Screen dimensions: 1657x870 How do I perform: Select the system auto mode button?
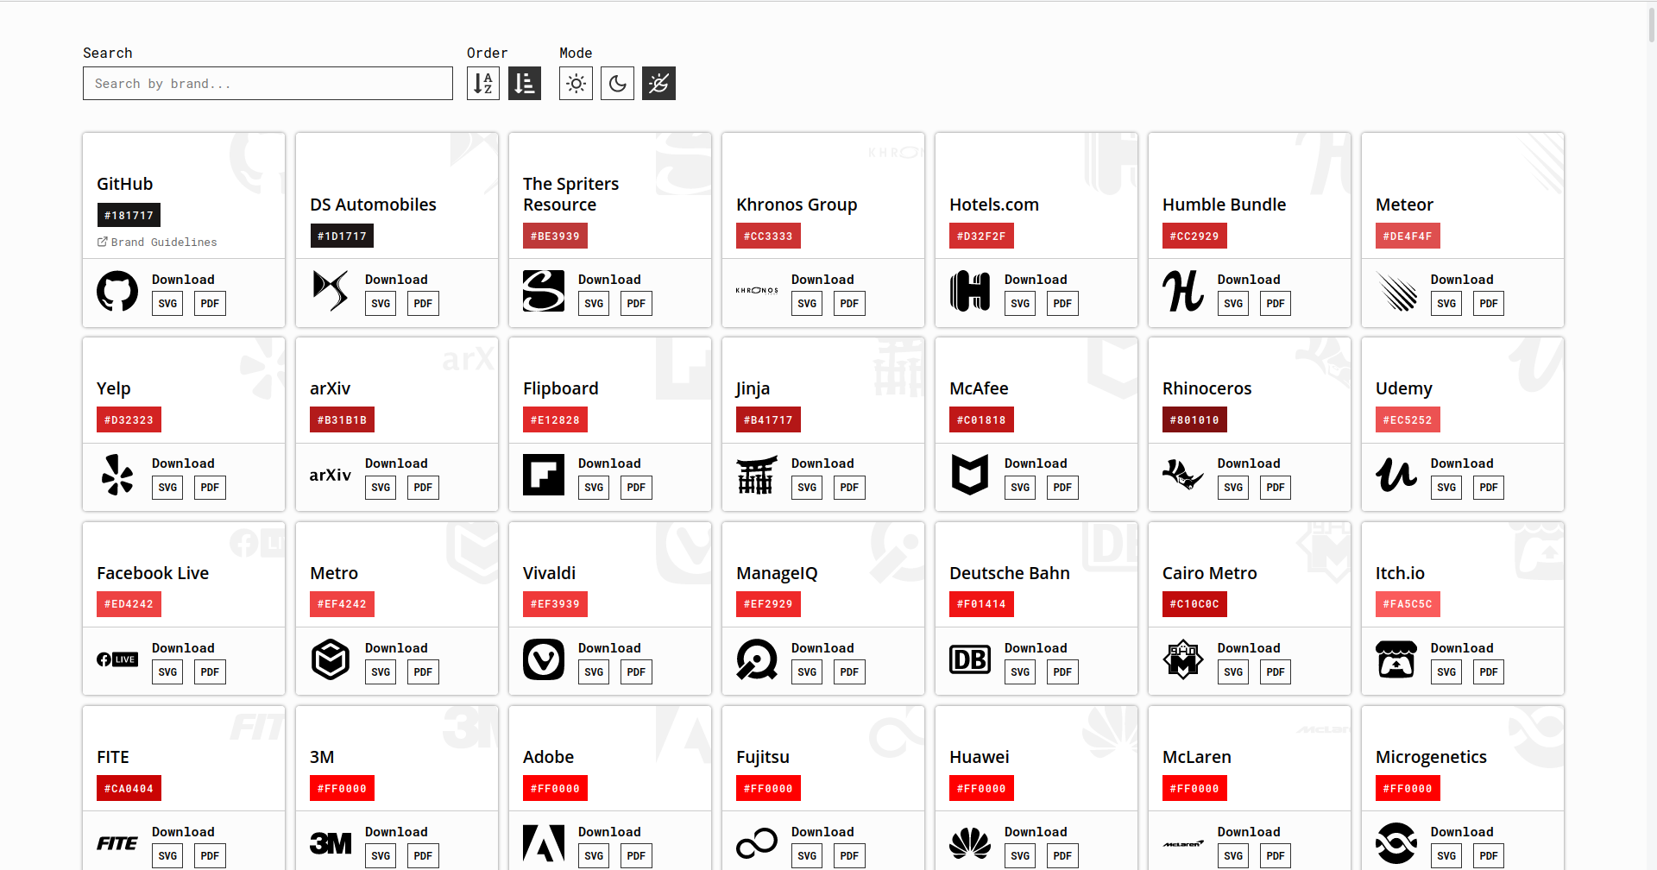(658, 84)
